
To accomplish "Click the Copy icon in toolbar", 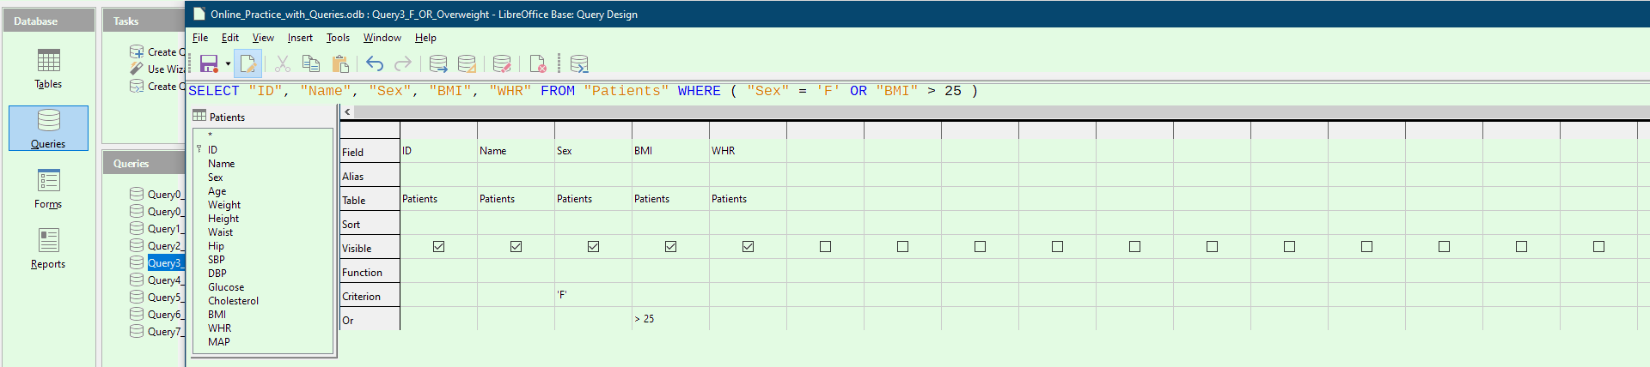I will click(311, 64).
